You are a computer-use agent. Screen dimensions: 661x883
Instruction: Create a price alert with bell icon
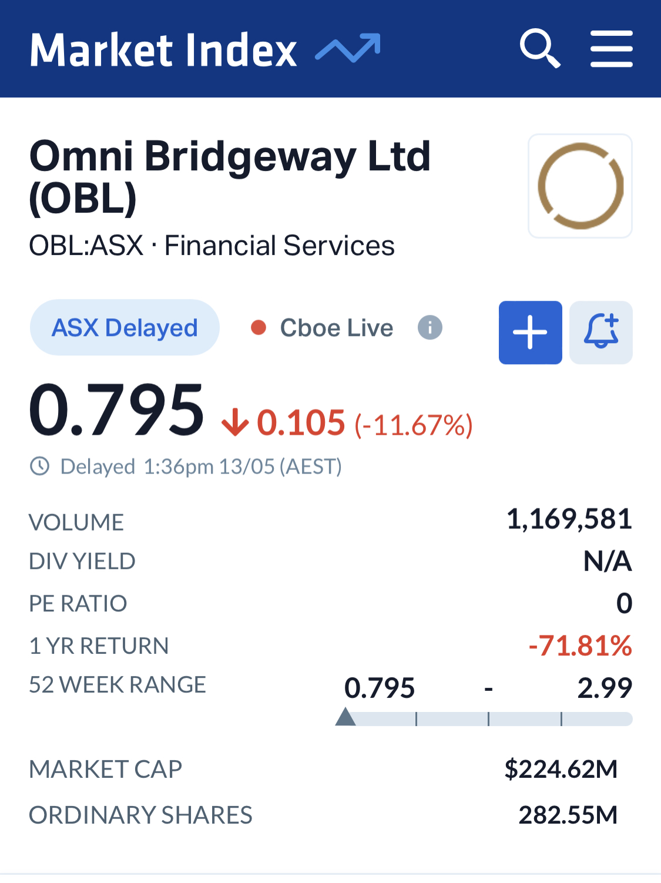600,333
